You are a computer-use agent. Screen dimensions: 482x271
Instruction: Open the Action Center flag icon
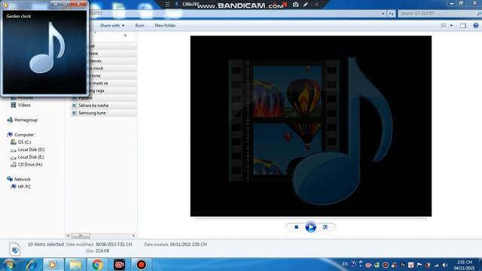pos(419,265)
